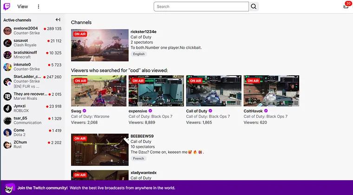Select bratishkinoff channel name in sidebar

point(25,52)
